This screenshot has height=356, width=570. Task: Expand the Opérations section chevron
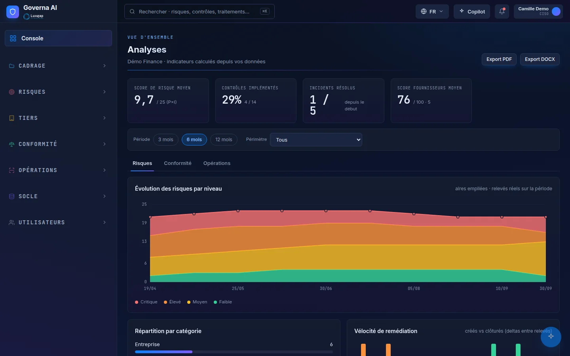[x=104, y=170]
